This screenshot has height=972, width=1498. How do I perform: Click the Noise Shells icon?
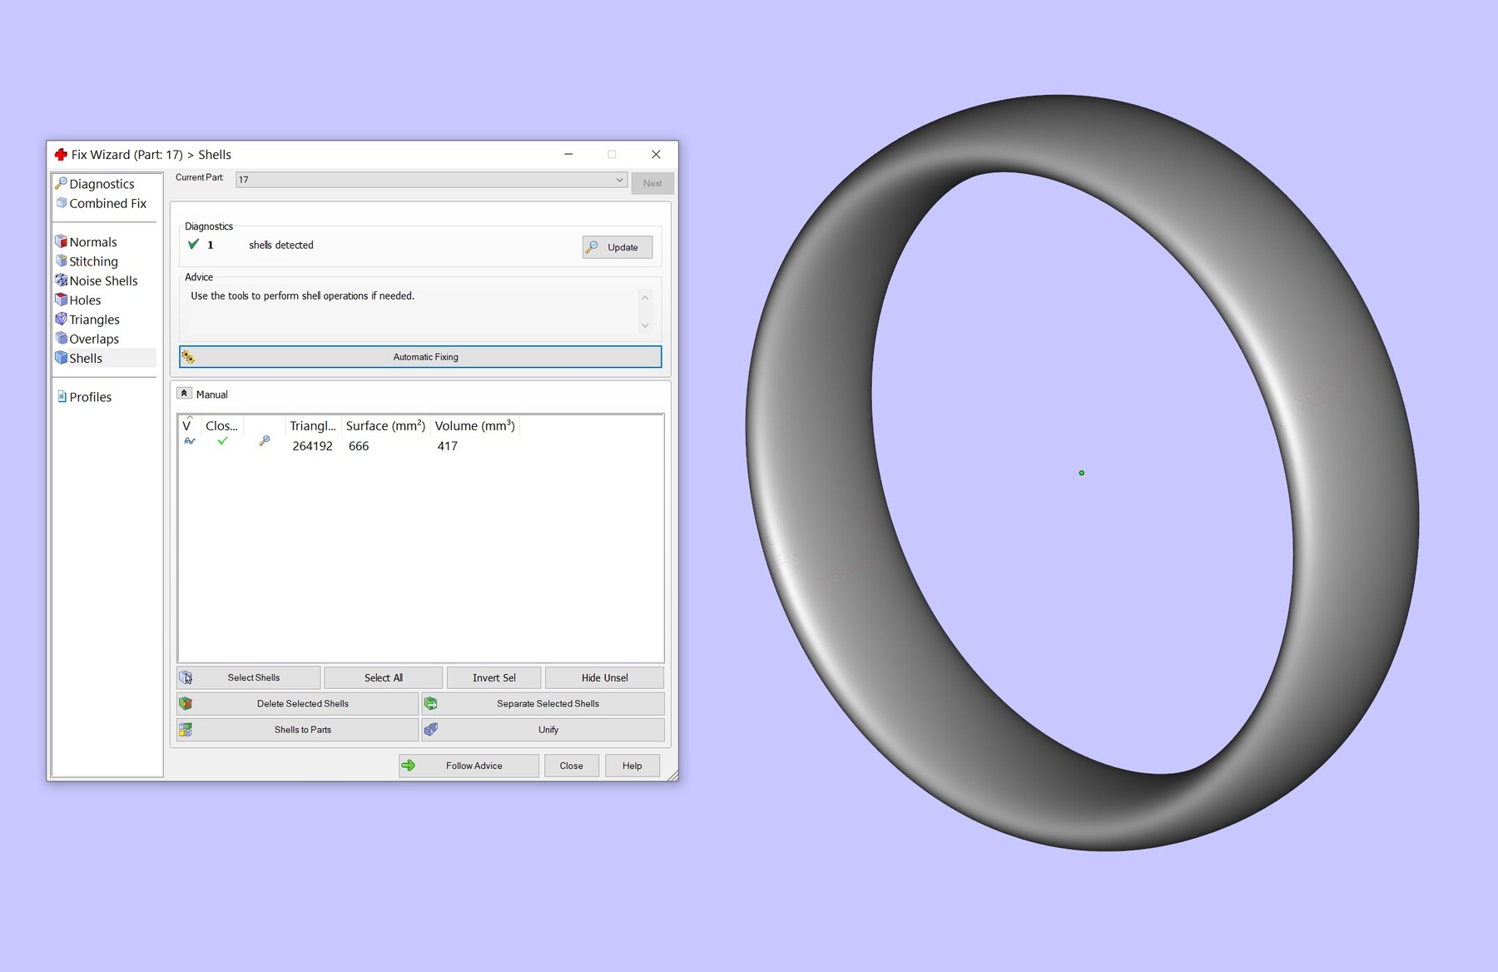click(x=61, y=280)
